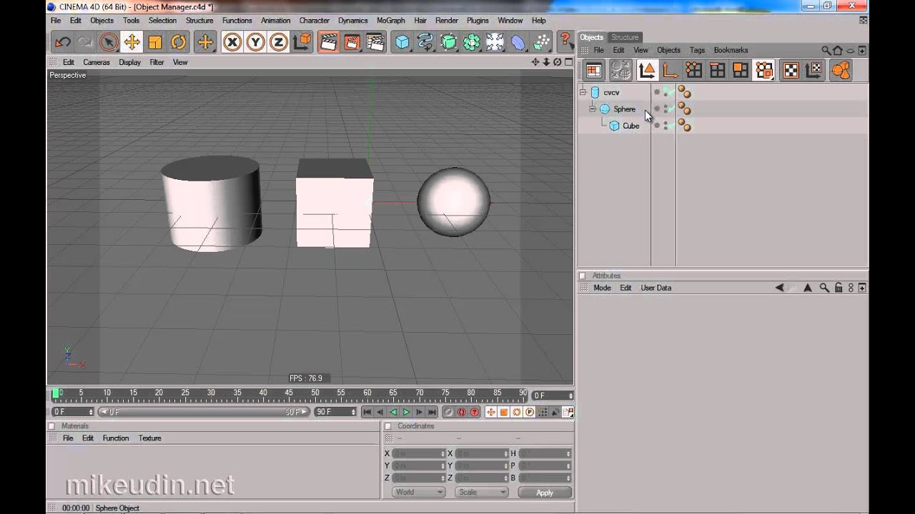Collapse the cvcv object tree

pos(583,92)
